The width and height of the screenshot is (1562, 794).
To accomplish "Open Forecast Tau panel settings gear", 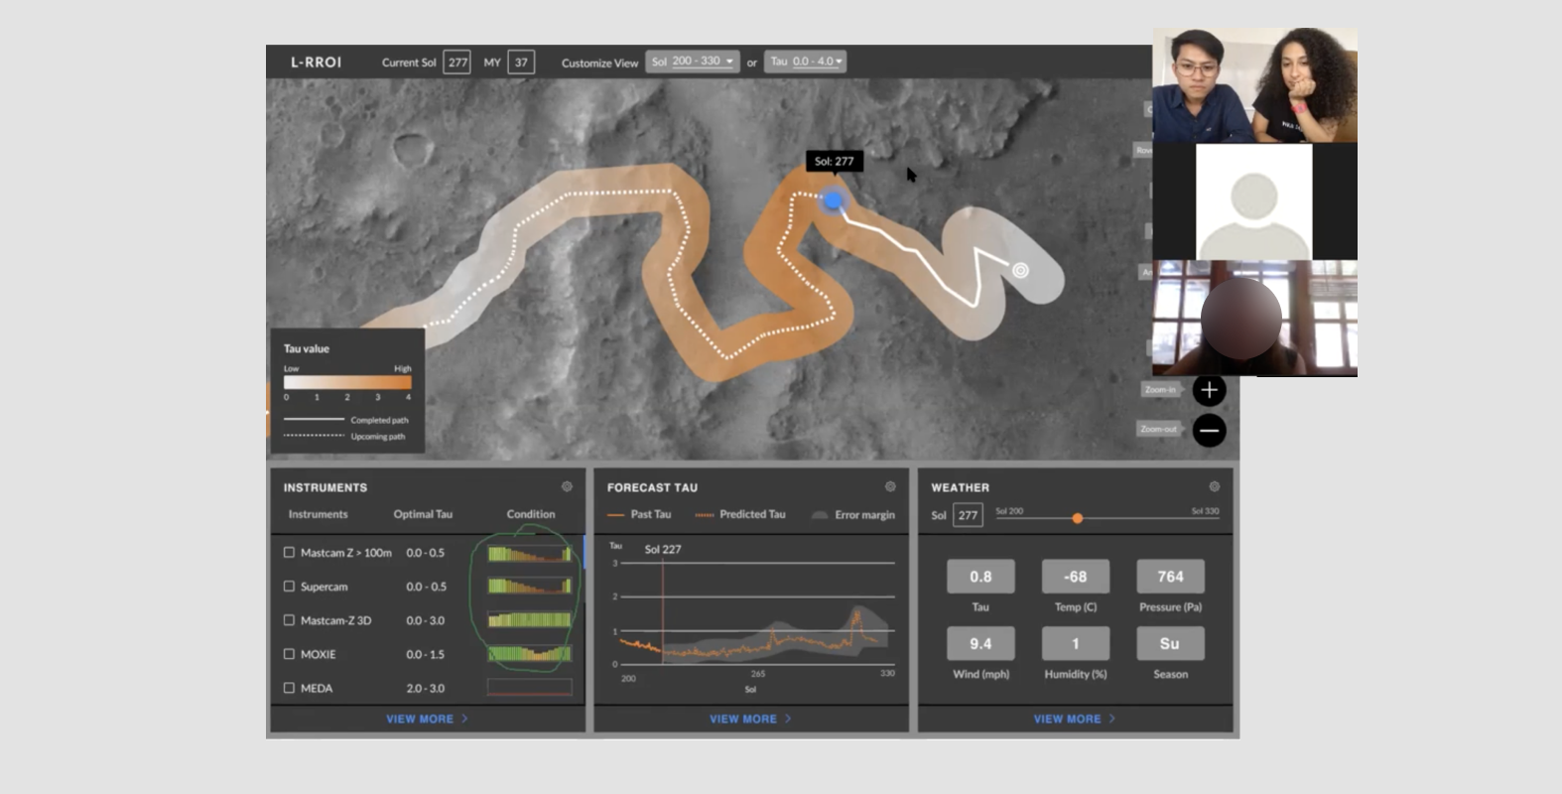I will (890, 486).
